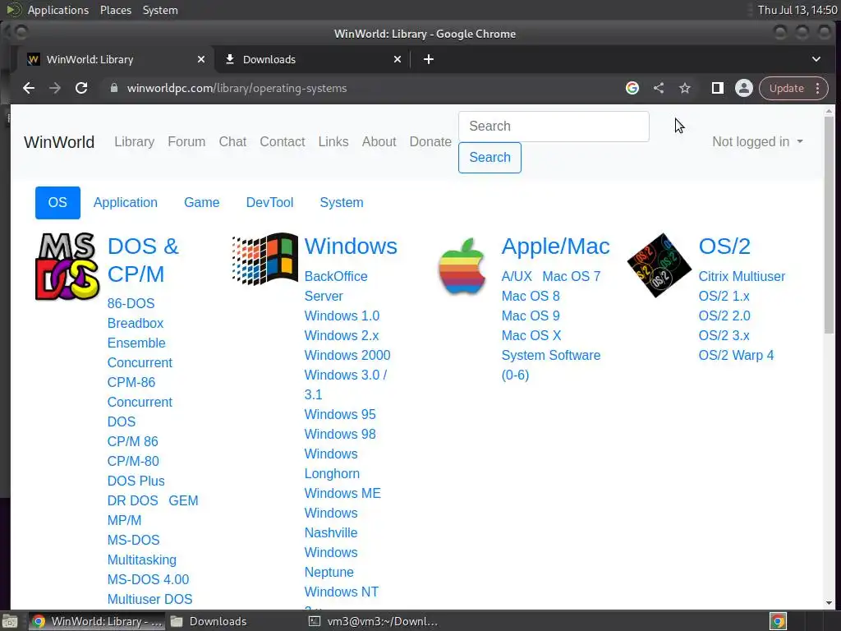Open the DOS & CP/M heading link

point(143,260)
